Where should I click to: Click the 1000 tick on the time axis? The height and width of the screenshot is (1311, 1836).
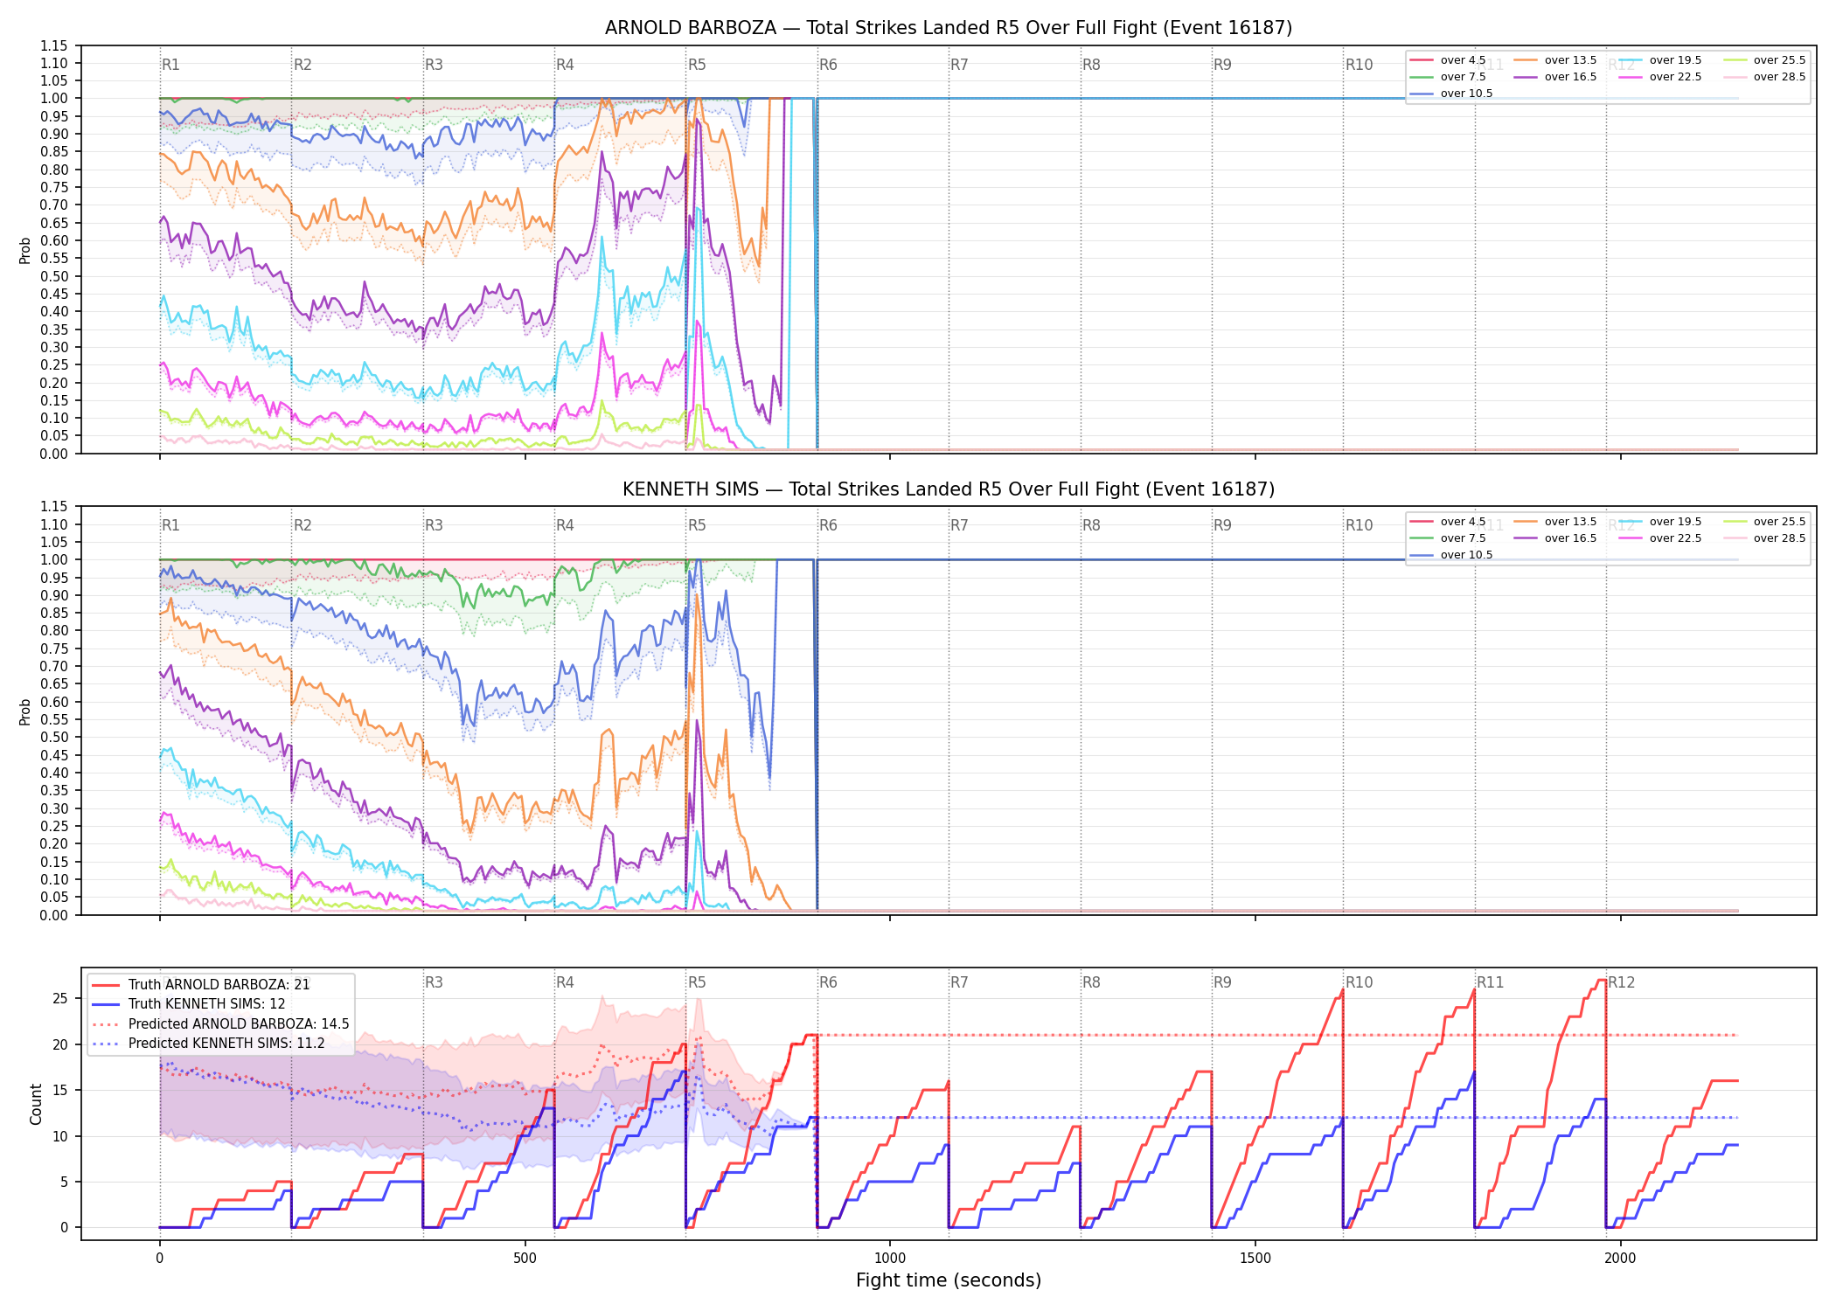pos(890,1258)
